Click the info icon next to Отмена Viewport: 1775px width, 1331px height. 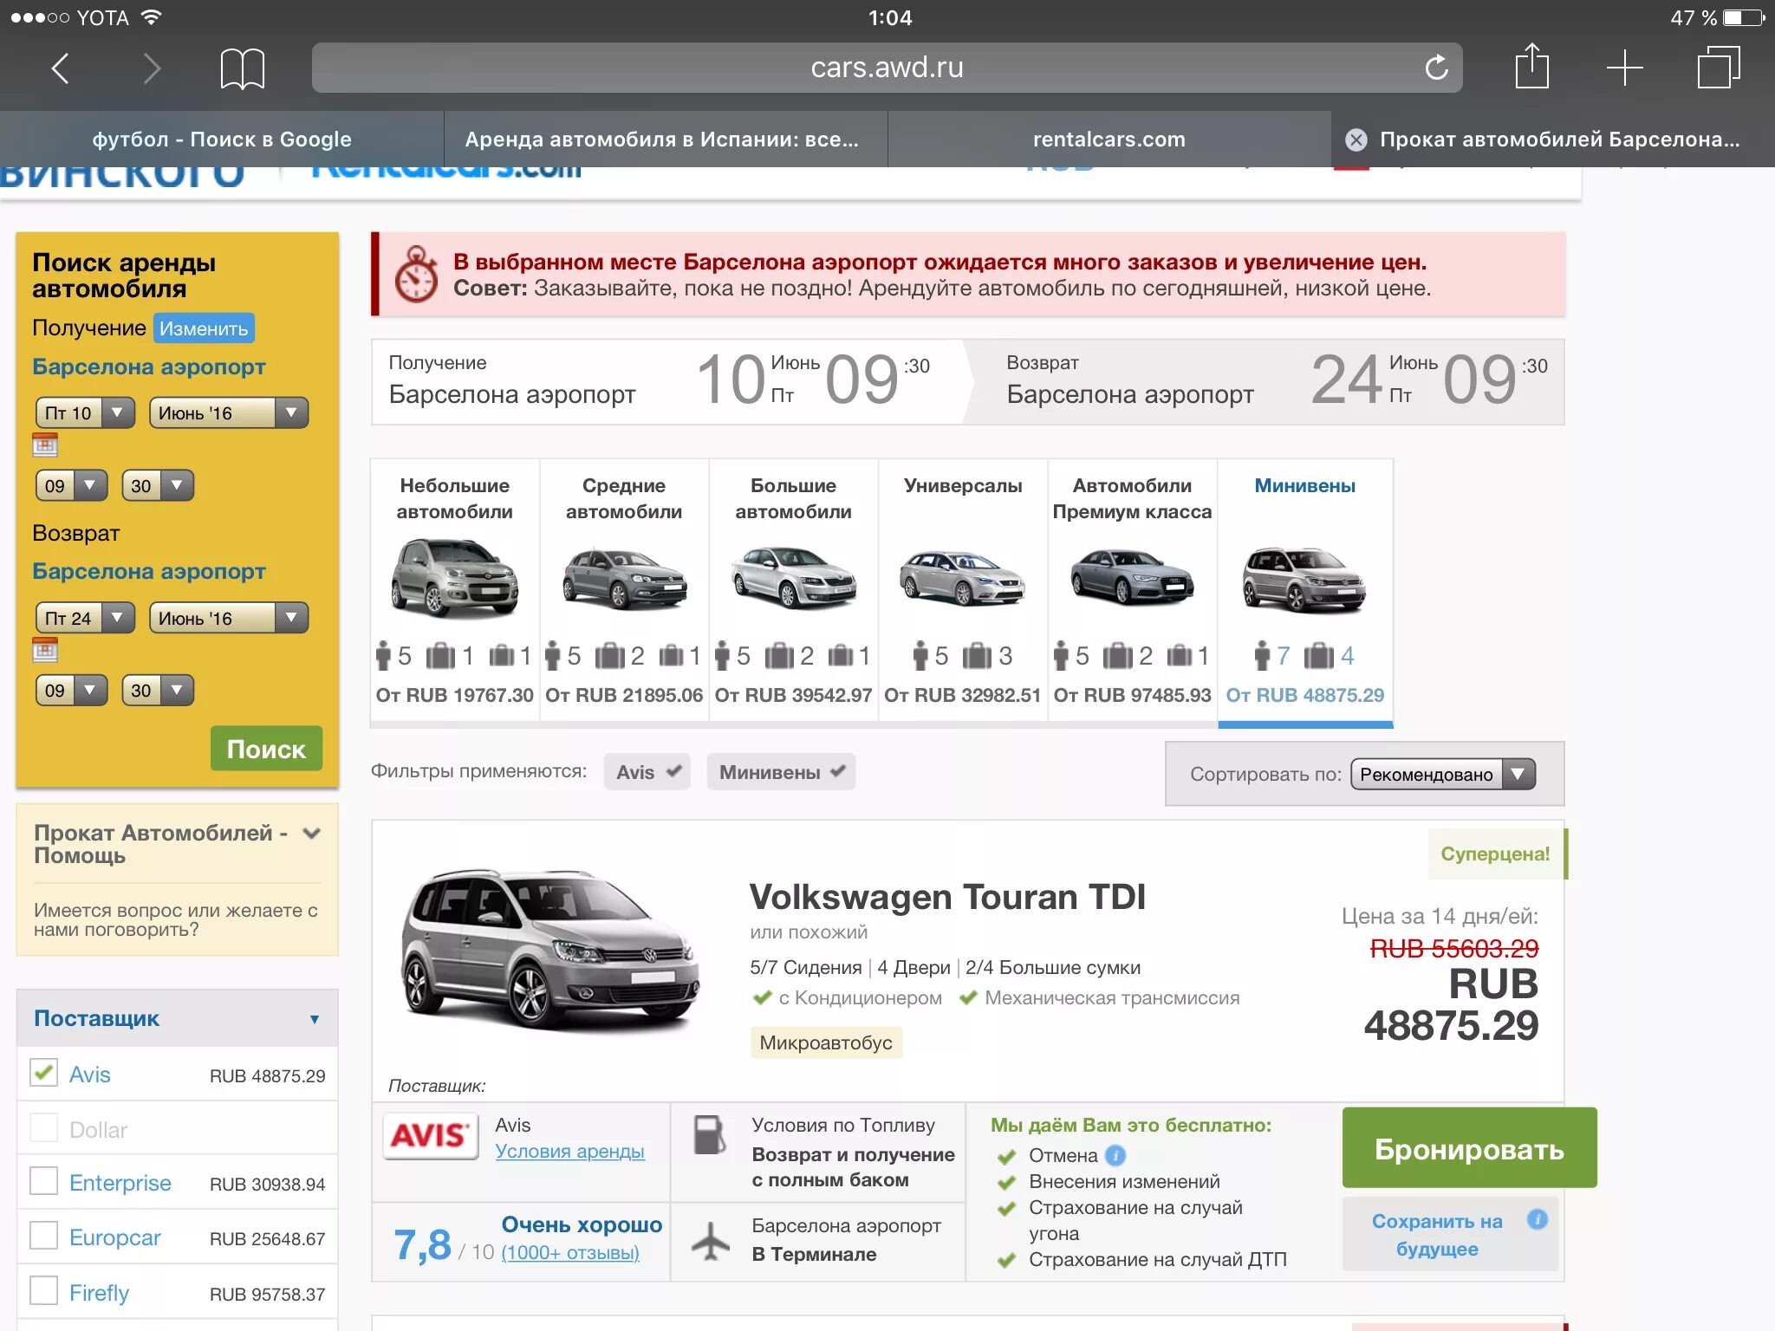pos(1116,1155)
